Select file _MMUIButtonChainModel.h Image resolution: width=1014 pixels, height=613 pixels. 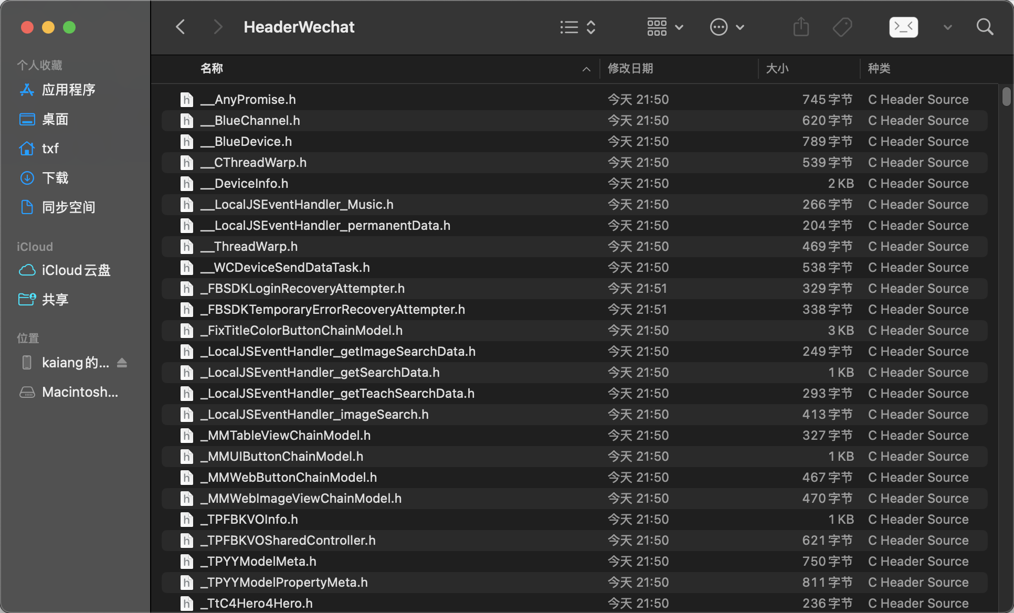tap(574, 456)
